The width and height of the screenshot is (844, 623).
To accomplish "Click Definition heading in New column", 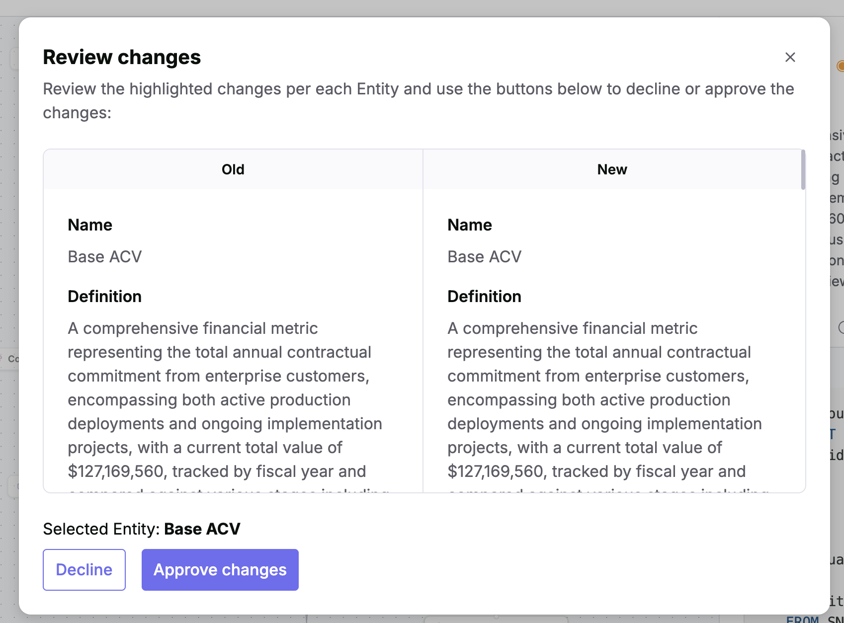I will coord(484,297).
